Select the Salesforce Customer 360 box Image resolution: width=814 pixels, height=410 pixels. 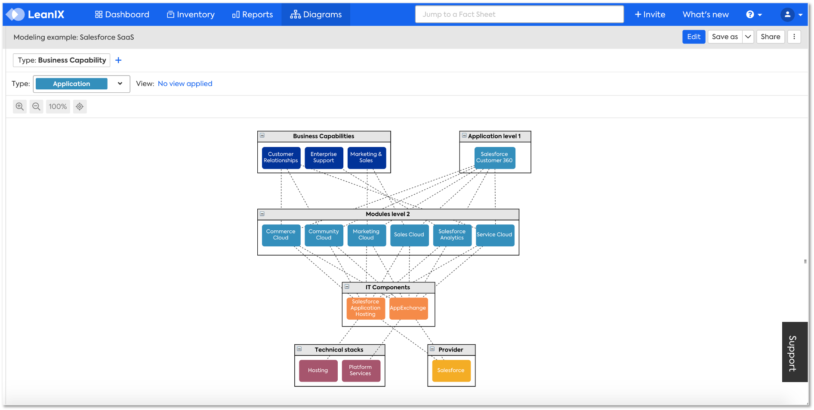coord(494,158)
